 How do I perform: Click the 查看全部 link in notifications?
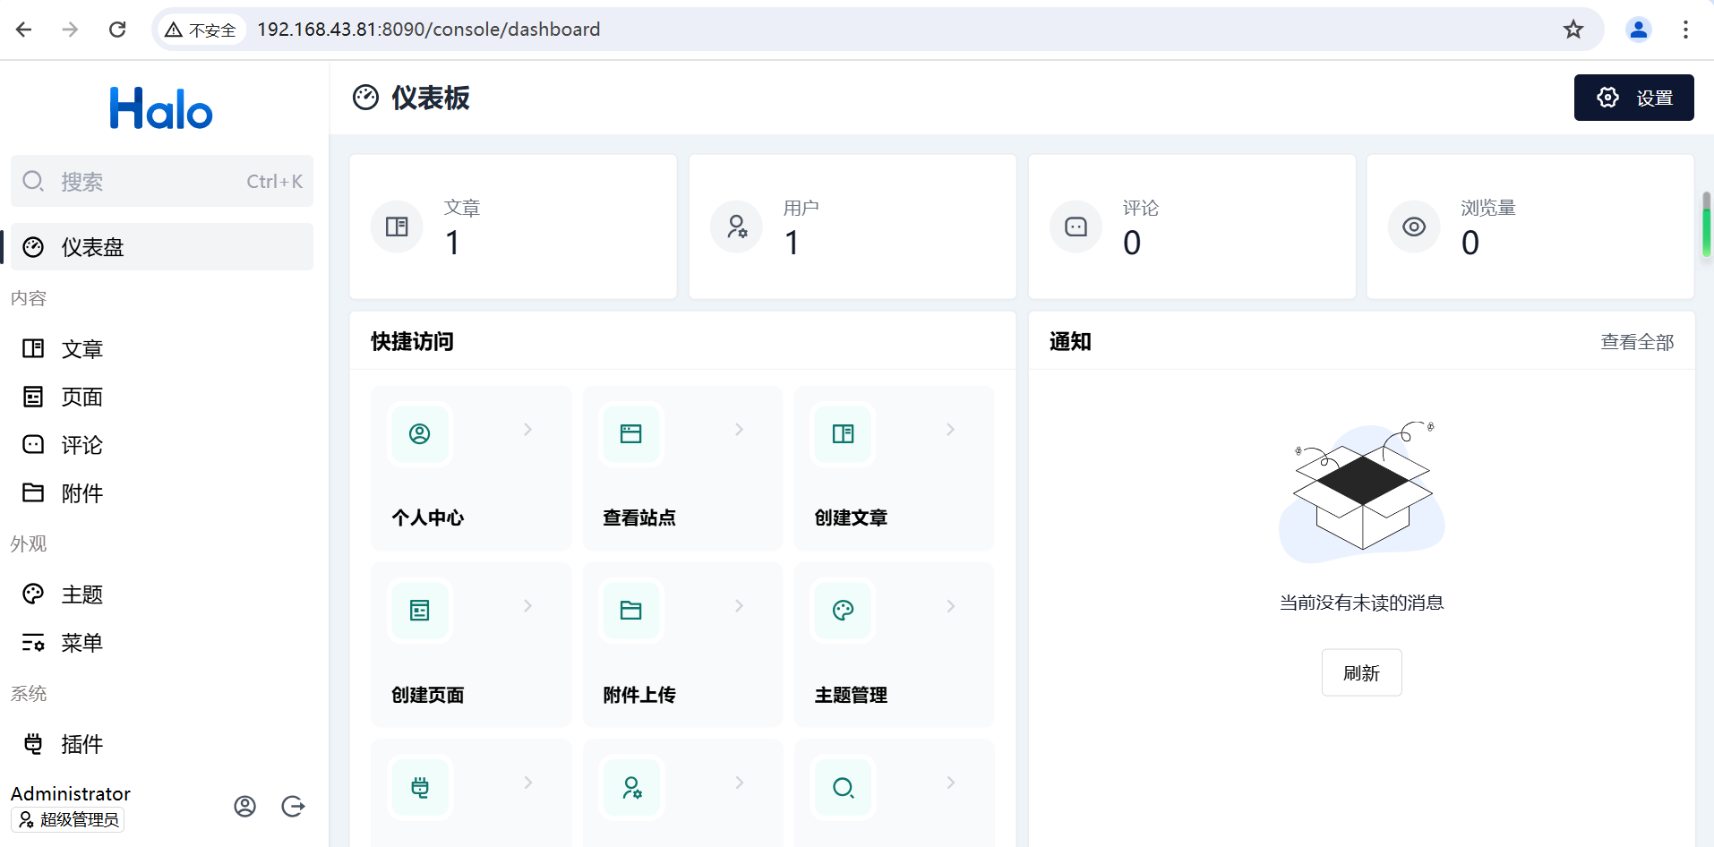coord(1637,341)
